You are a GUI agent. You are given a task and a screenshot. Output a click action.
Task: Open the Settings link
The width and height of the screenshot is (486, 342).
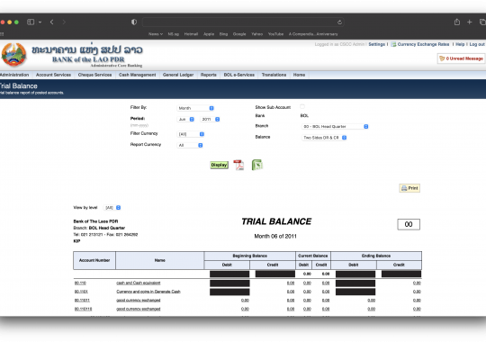click(376, 44)
